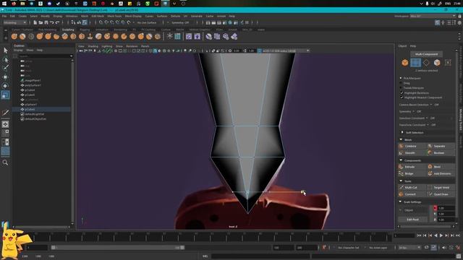Open the Edit Mesh menu
The image size is (463, 260).
coord(98,16)
